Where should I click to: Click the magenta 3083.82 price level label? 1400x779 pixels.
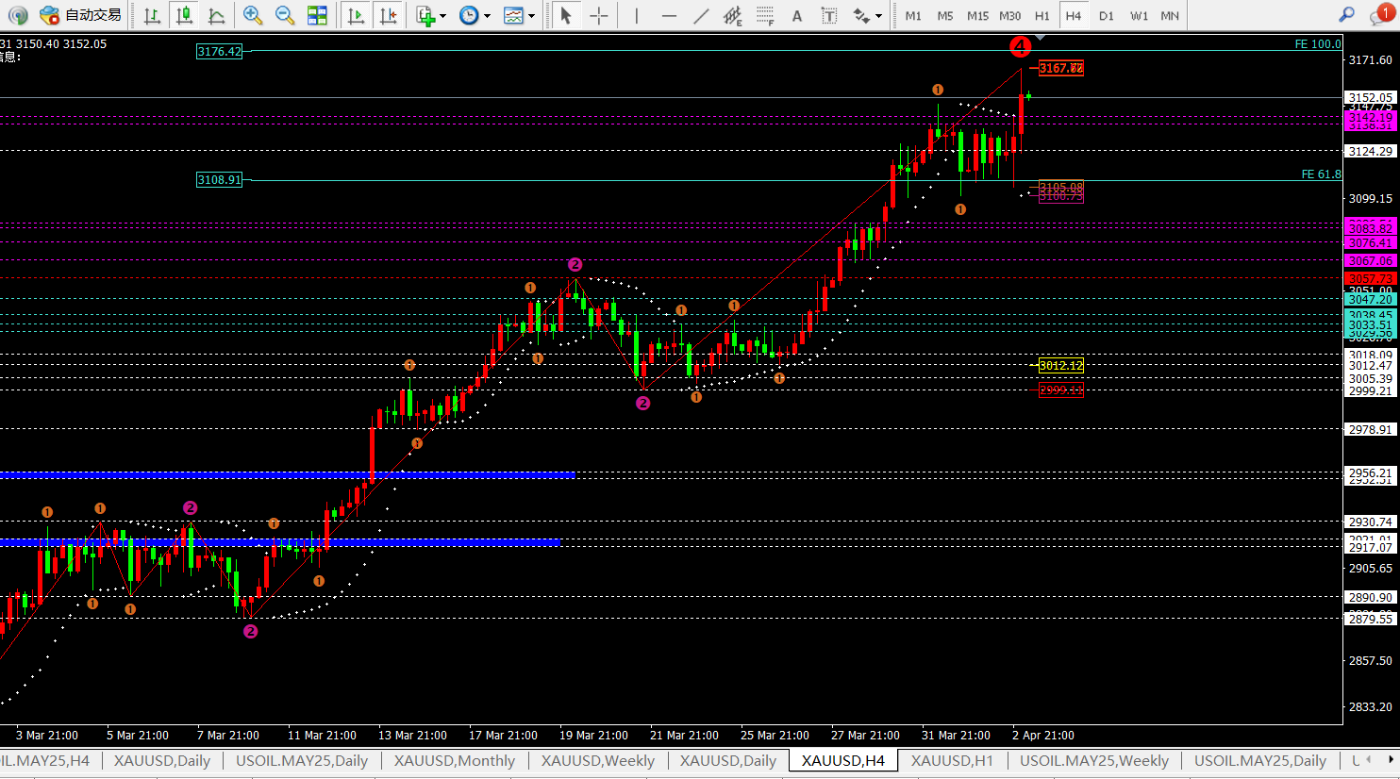coord(1370,228)
